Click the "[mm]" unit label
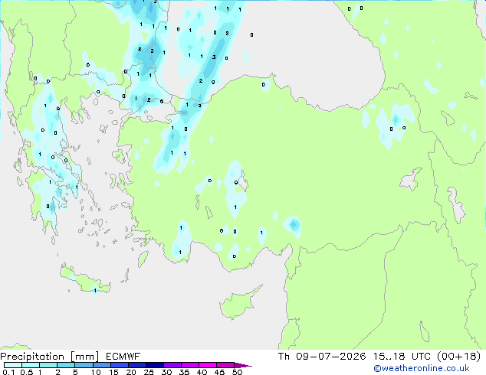Viewport: 486px width, 375px height. (84, 357)
